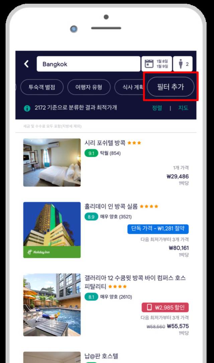Image resolution: width=214 pixels, height=363 pixels.
Task: Click the green info icon
Action: [27, 108]
